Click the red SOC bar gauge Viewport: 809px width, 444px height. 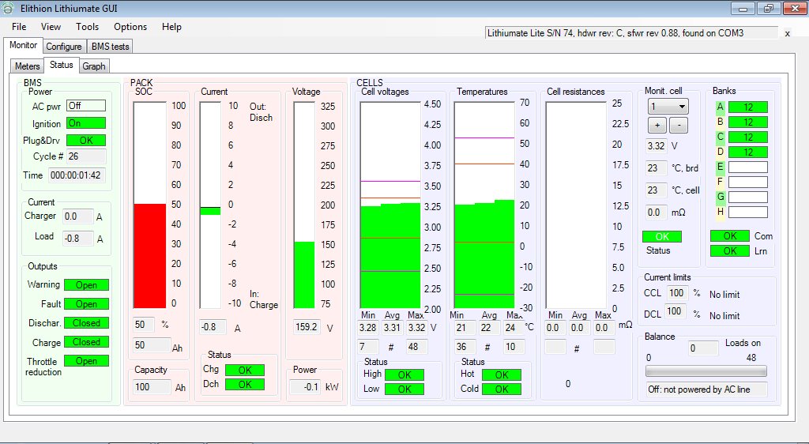[149, 205]
